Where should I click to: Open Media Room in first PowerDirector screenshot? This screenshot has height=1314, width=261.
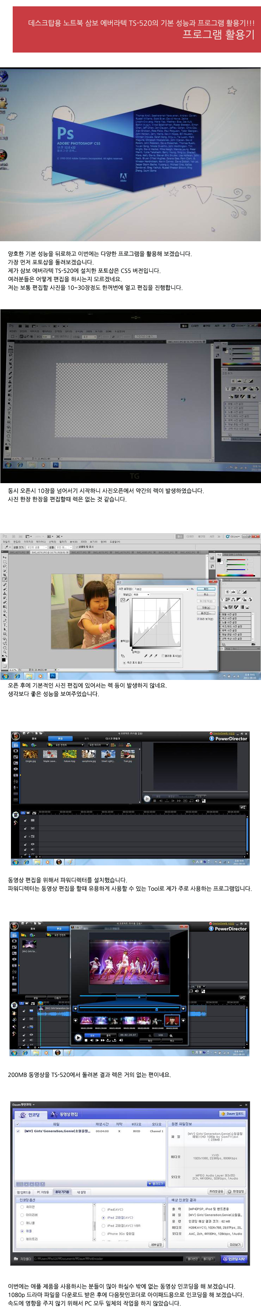click(x=15, y=745)
